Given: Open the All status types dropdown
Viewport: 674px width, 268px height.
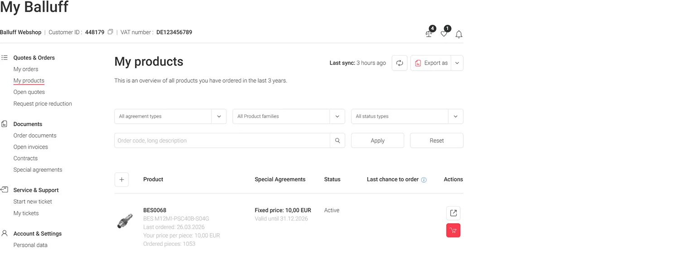Looking at the screenshot, I should 407,117.
